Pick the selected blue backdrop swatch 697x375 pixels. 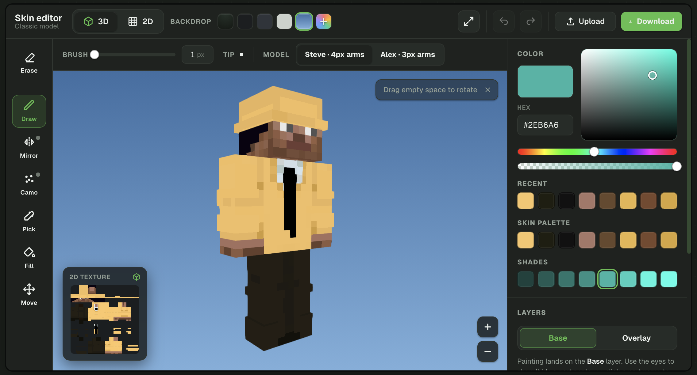tap(304, 21)
